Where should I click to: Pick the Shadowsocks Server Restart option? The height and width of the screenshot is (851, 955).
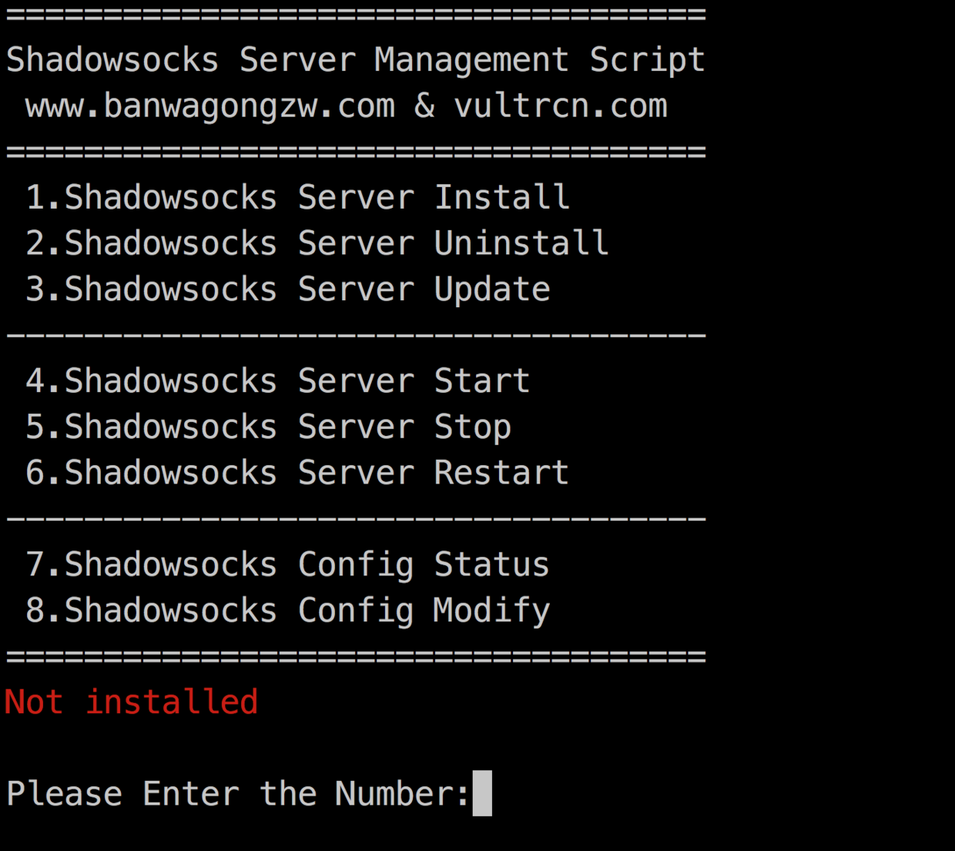(x=297, y=473)
